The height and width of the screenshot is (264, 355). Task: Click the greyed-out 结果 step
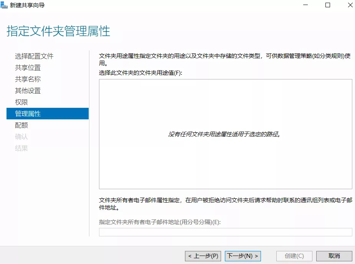click(21, 148)
